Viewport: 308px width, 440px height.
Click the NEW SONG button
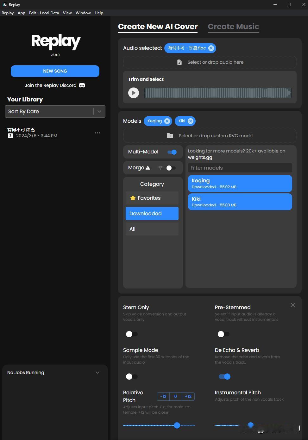click(x=55, y=71)
